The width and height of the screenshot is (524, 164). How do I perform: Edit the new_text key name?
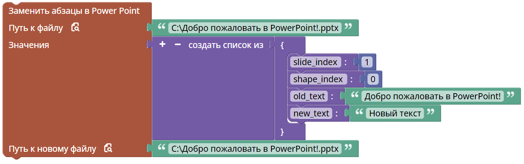tap(311, 113)
